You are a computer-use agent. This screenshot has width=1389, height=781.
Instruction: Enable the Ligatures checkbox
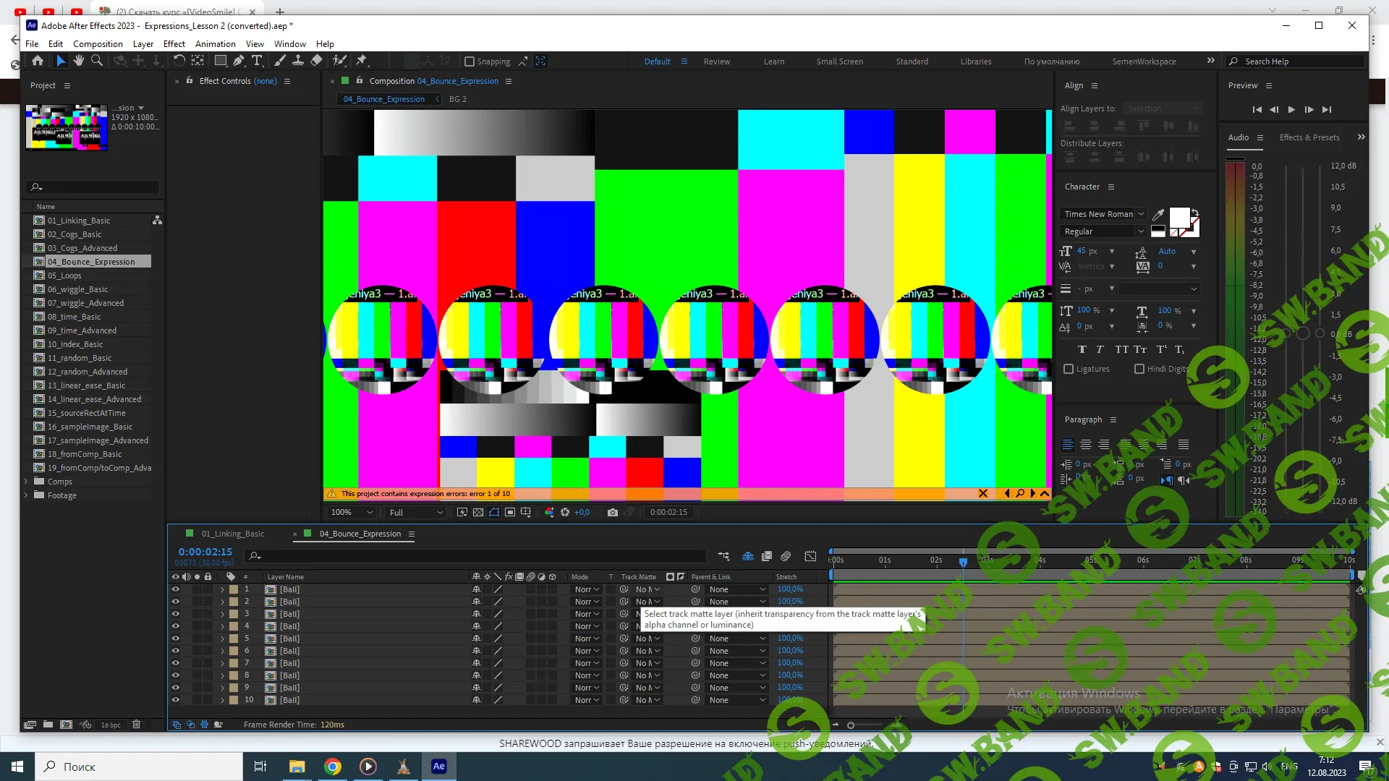tap(1069, 369)
